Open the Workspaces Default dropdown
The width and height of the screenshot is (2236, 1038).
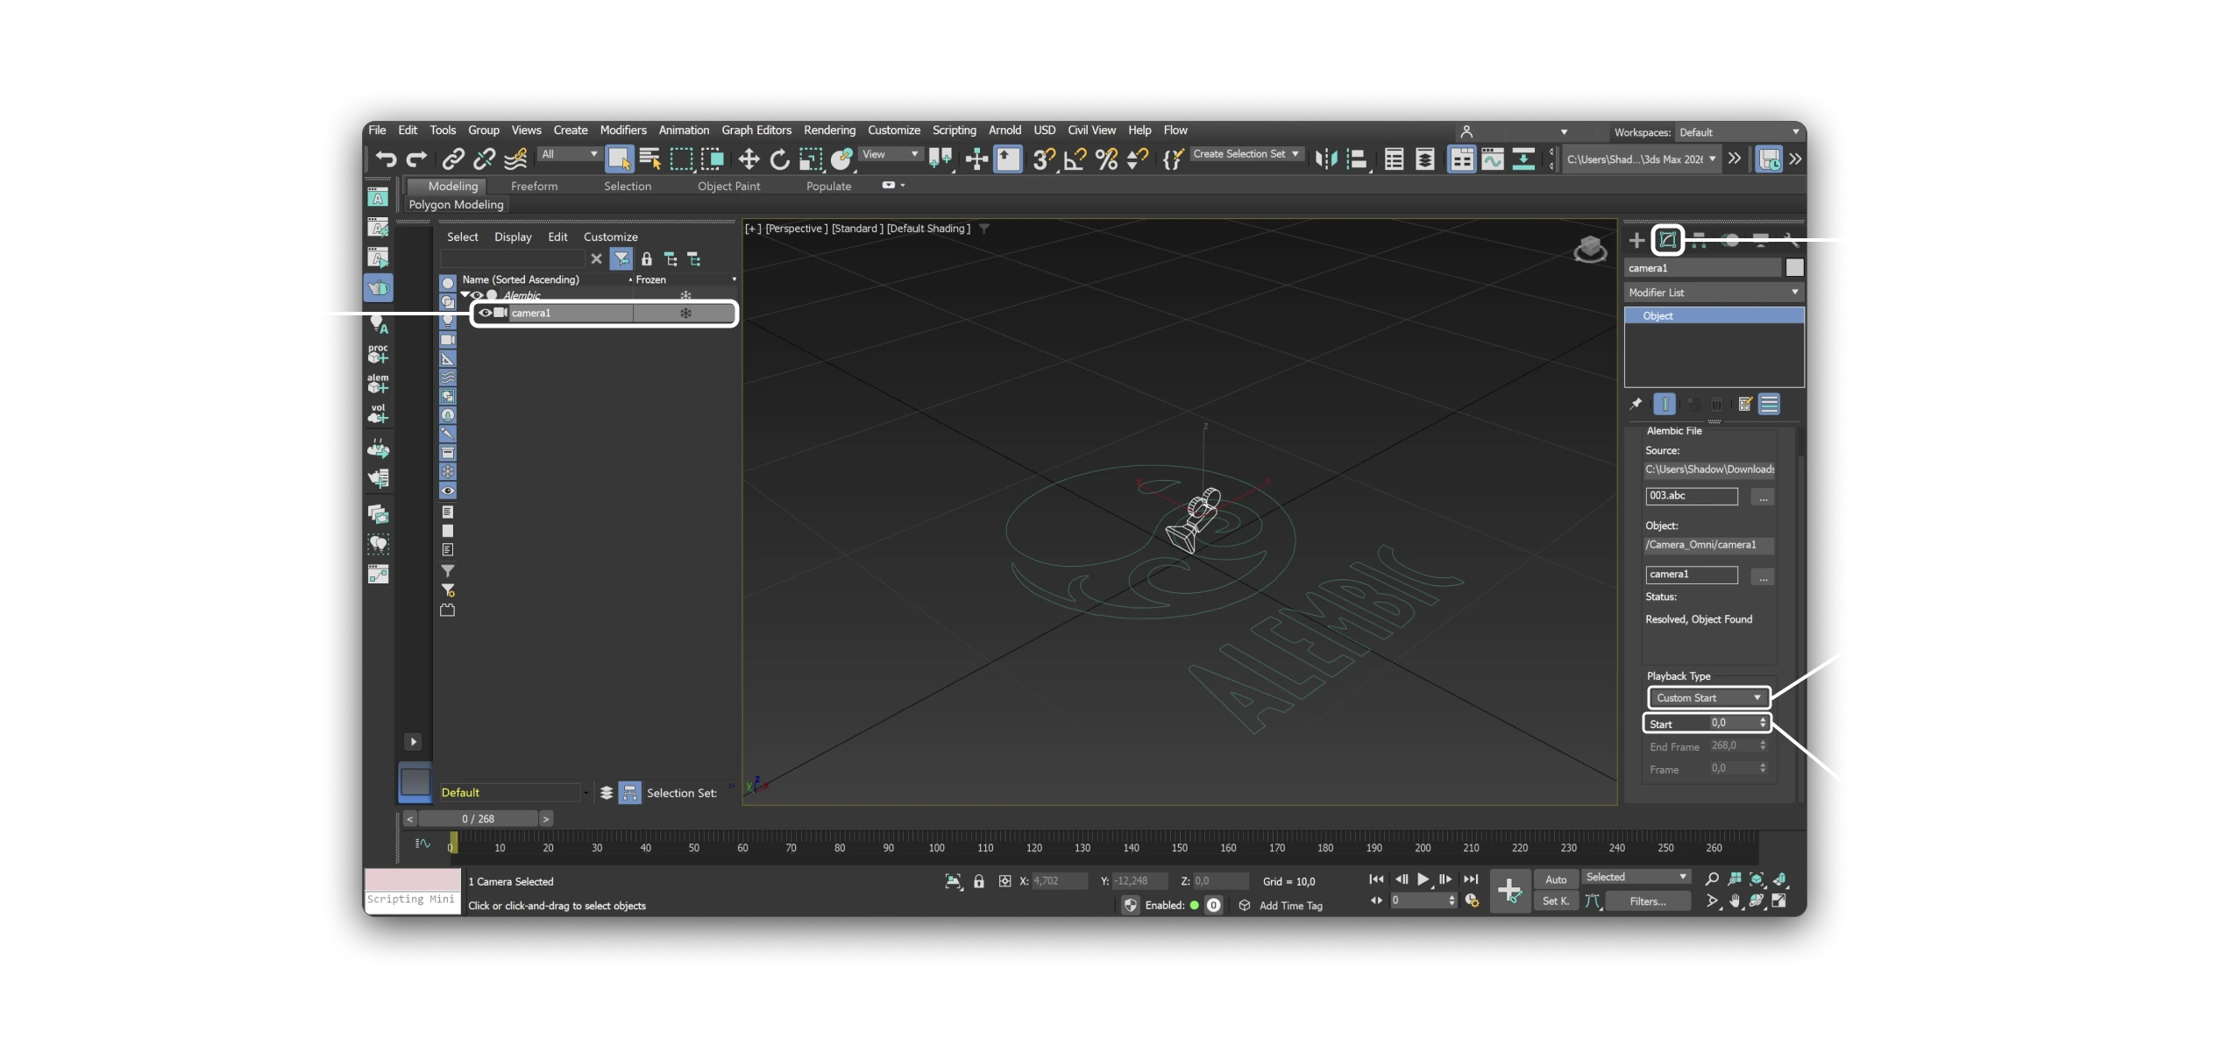point(1739,132)
